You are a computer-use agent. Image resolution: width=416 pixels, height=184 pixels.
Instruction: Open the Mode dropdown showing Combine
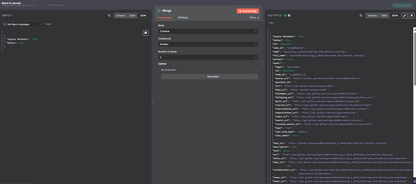click(208, 31)
